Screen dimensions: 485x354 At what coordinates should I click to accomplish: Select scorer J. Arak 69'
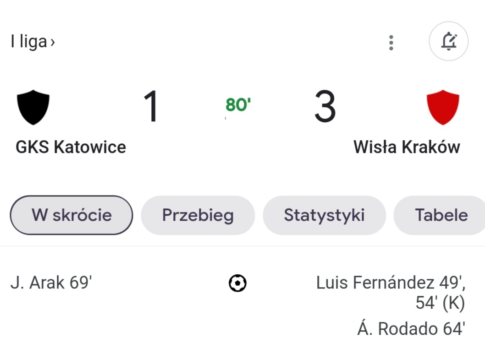pos(51,283)
